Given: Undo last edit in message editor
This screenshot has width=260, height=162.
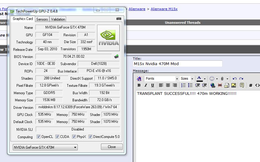Looking at the screenshot, I should (x=234, y=78).
